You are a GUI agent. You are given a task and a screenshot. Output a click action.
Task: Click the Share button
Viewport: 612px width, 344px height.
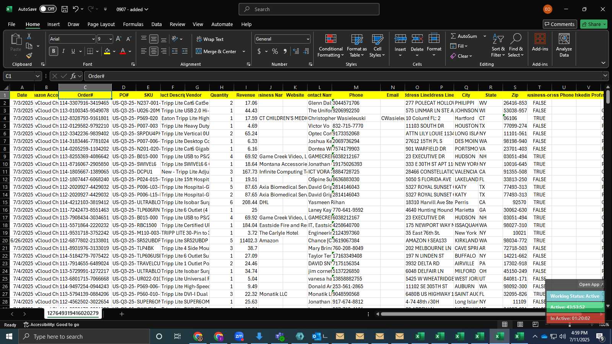tap(594, 24)
